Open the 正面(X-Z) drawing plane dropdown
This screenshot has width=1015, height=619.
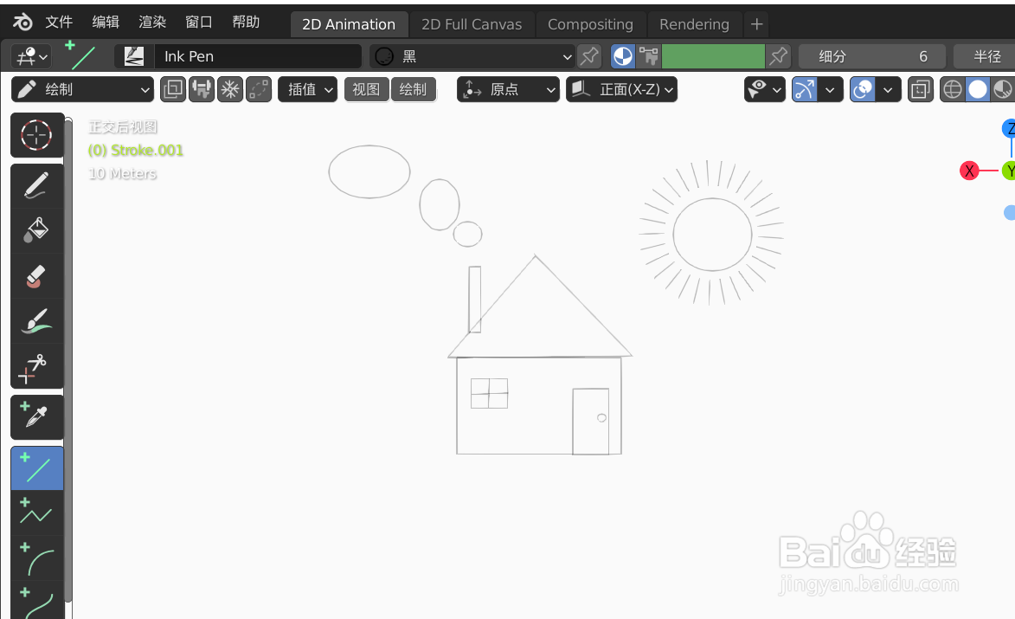click(x=621, y=89)
